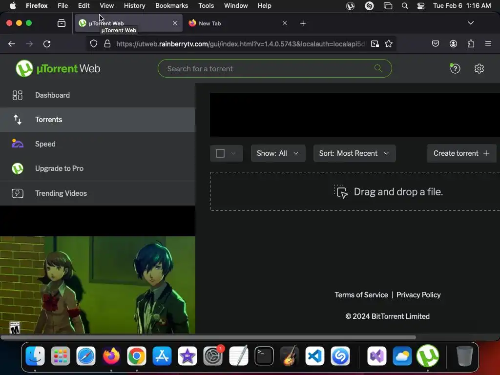Open Visual Studio Code from Dock
This screenshot has width=500, height=375.
tap(315, 356)
